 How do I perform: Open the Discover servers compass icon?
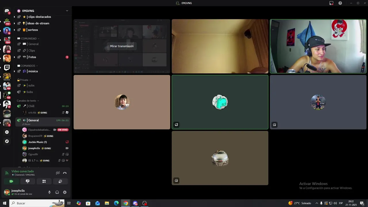[x=7, y=141]
